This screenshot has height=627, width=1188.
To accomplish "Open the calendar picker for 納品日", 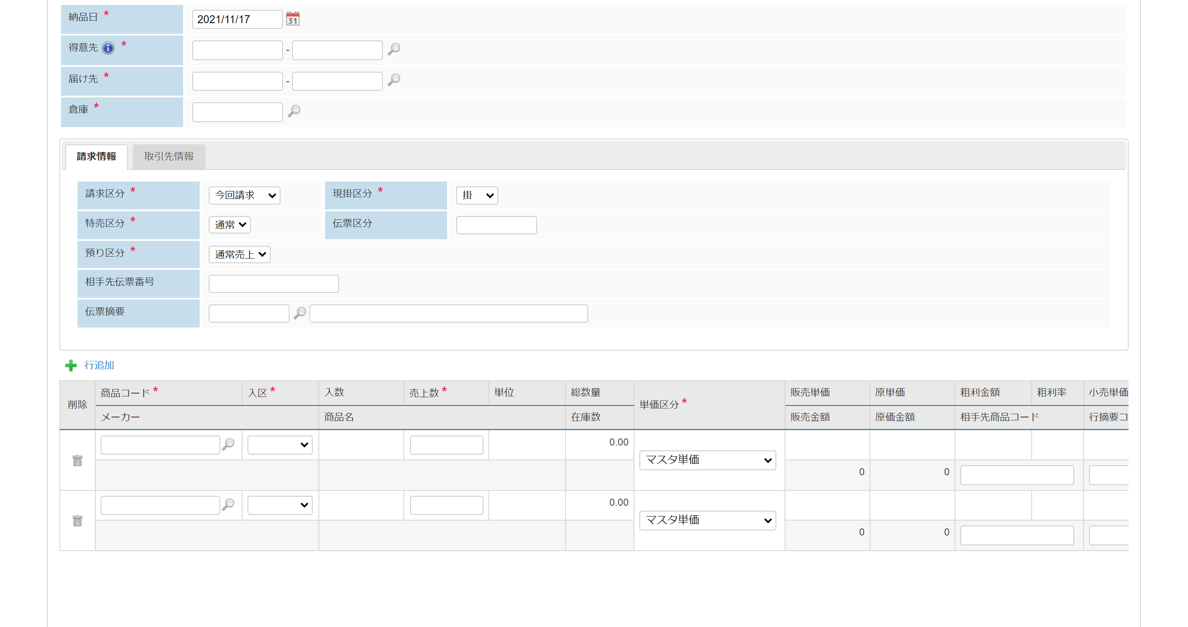I will (293, 19).
